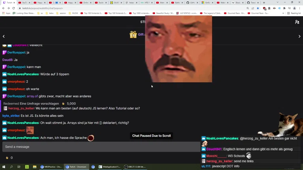The width and height of the screenshot is (303, 170).
Task: Open File Explorer from the taskbar
Action: click(35, 167)
